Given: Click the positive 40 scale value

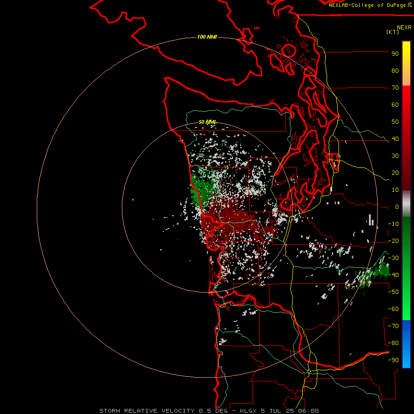Looking at the screenshot, I should click(395, 139).
